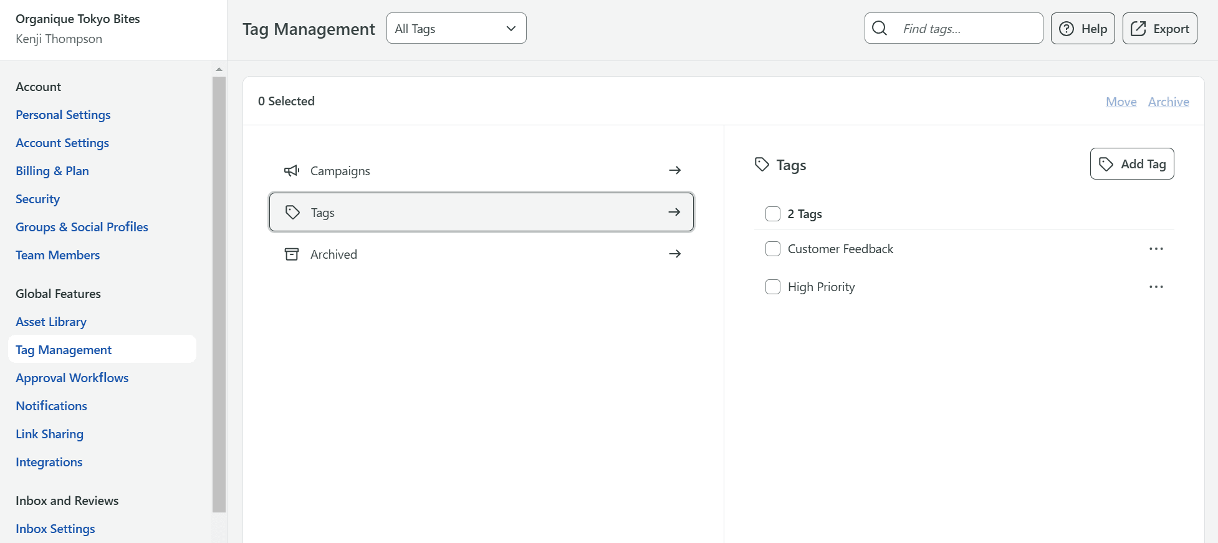Click the Export button
This screenshot has height=543, width=1218.
1159,29
